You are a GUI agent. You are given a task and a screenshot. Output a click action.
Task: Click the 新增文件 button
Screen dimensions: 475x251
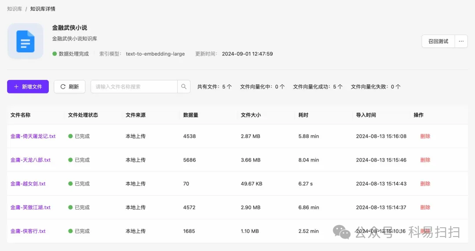[x=28, y=86]
